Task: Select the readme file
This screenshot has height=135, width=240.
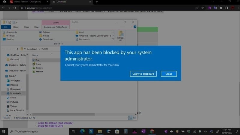Action: pos(39,71)
